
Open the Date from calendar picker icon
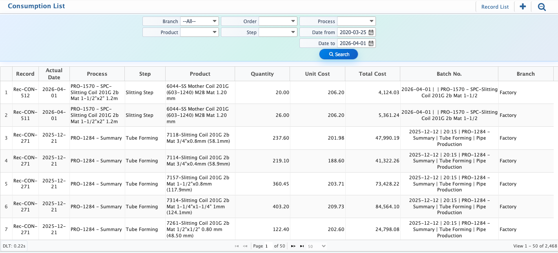(x=371, y=32)
